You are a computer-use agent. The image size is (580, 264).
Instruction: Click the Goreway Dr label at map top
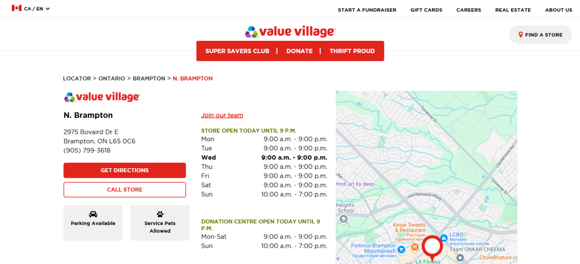[430, 114]
